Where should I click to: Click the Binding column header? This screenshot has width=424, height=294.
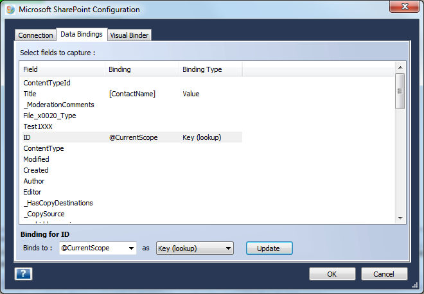(x=142, y=69)
